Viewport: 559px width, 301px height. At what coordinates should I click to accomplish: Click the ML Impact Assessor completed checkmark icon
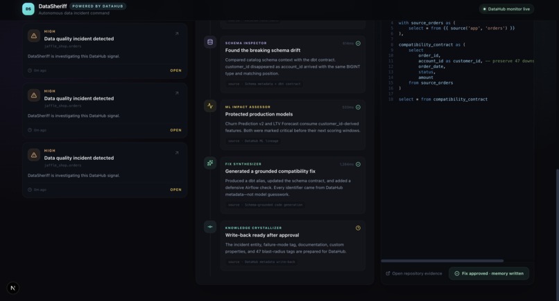[x=358, y=107]
